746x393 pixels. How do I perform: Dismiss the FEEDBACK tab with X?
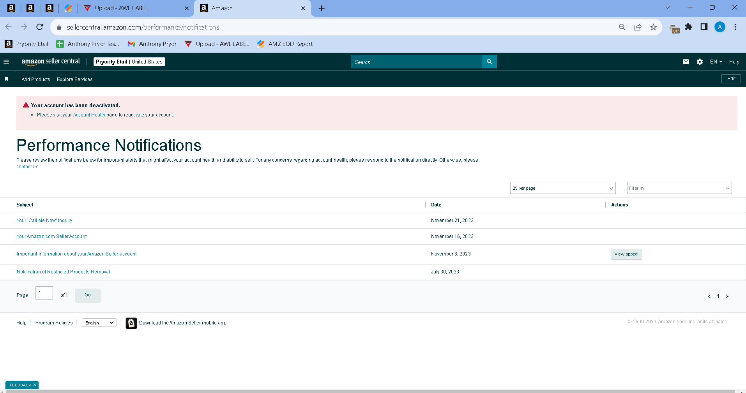click(35, 385)
